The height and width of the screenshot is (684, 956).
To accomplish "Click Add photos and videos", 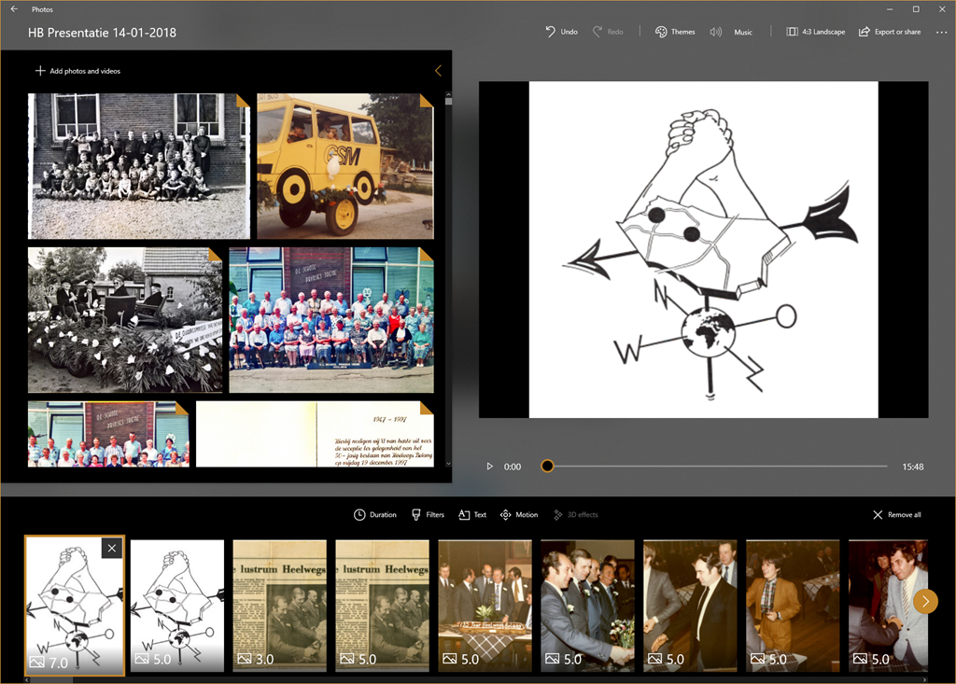I will tap(77, 71).
